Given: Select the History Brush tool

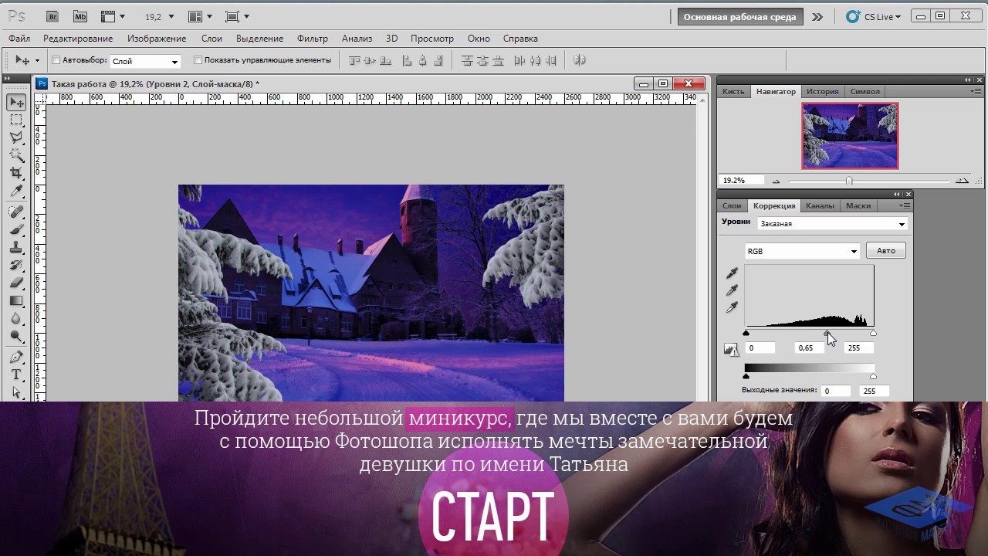Looking at the screenshot, I should pos(16,265).
